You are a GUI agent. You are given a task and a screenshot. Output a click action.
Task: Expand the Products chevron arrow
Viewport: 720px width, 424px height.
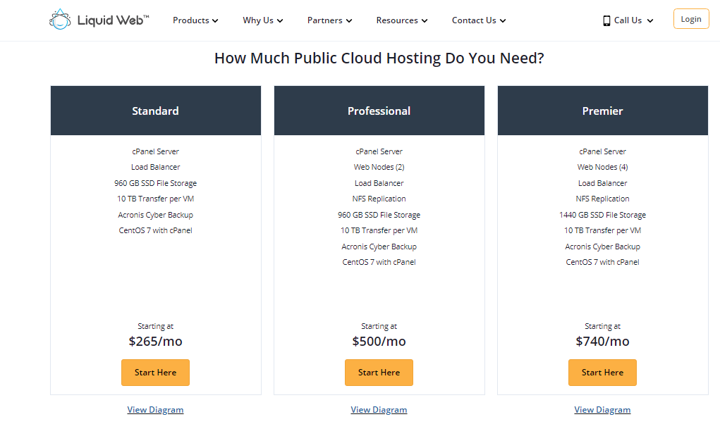click(215, 20)
